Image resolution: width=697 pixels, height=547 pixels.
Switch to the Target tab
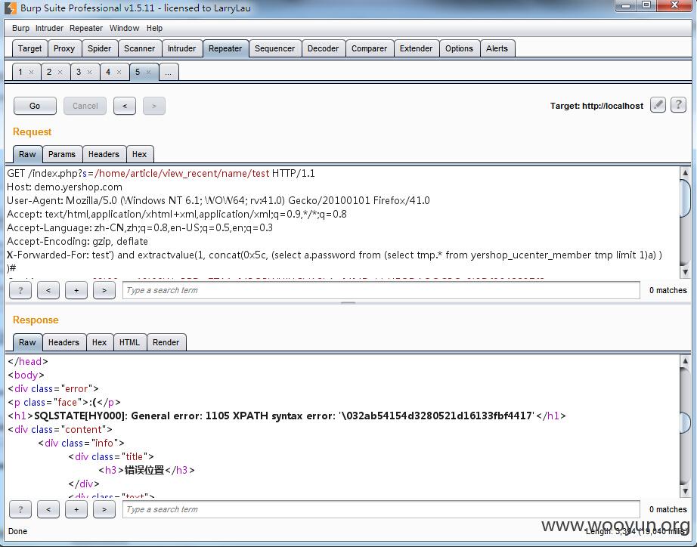click(29, 48)
